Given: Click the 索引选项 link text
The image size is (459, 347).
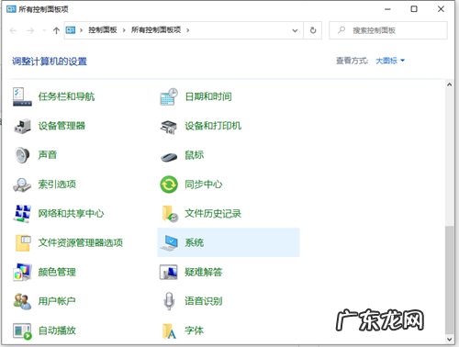Looking at the screenshot, I should (57, 185).
